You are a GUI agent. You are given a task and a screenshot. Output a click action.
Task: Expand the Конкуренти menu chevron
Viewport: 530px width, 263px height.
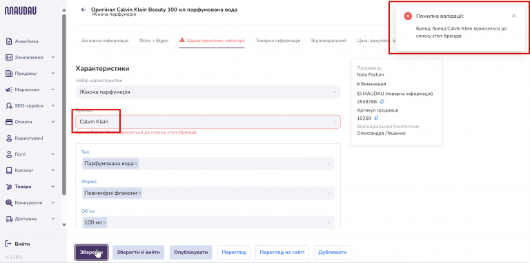[52, 202]
